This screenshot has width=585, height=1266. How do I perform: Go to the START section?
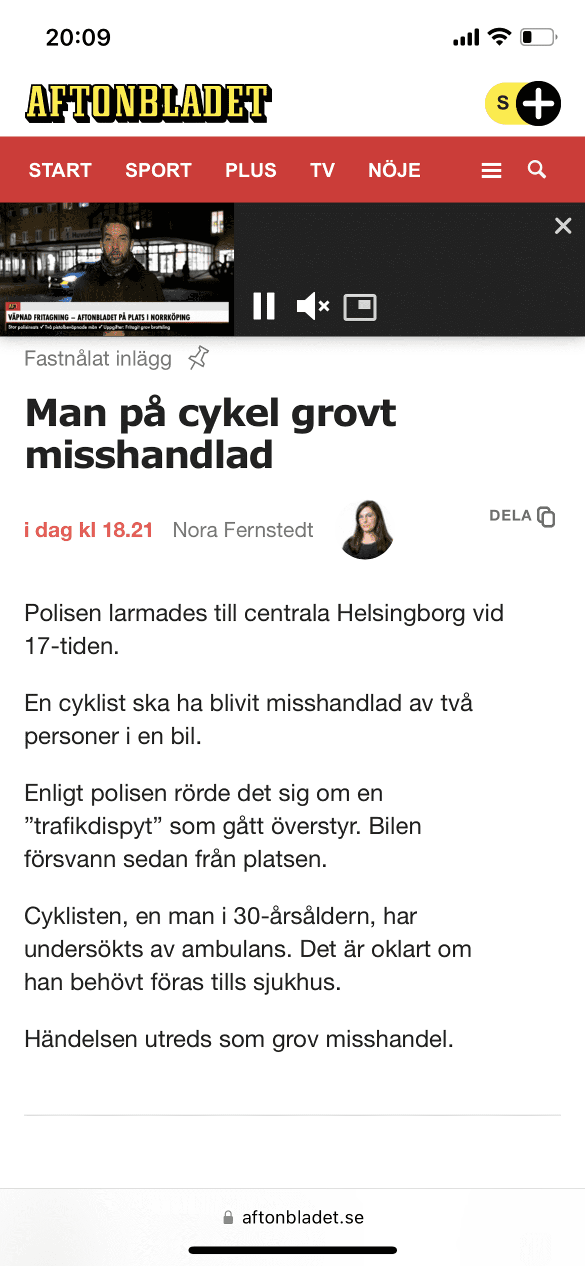click(60, 170)
